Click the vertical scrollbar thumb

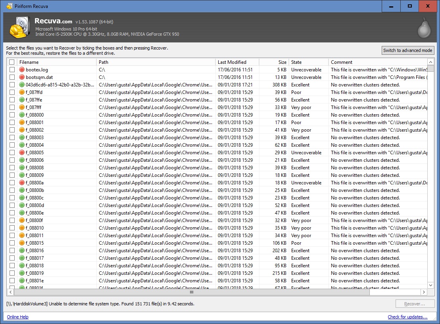click(430, 68)
